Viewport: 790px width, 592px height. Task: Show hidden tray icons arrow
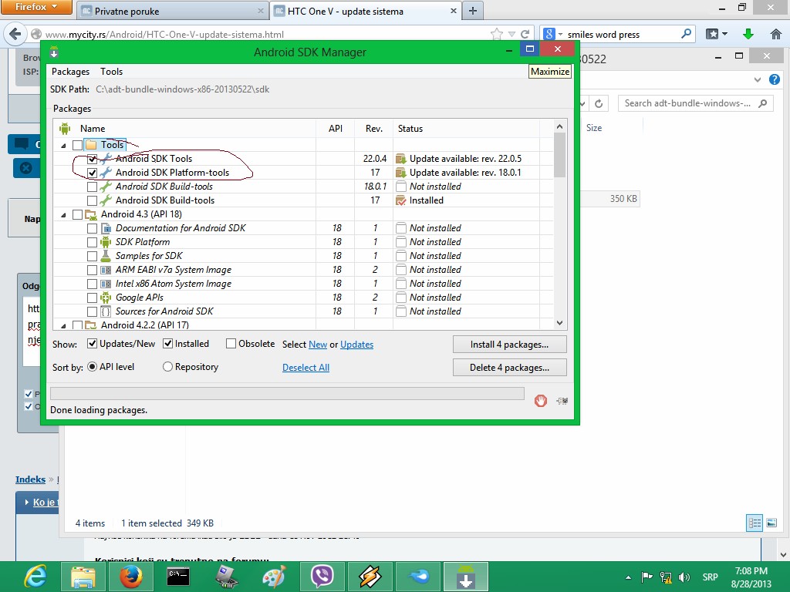[x=628, y=577]
